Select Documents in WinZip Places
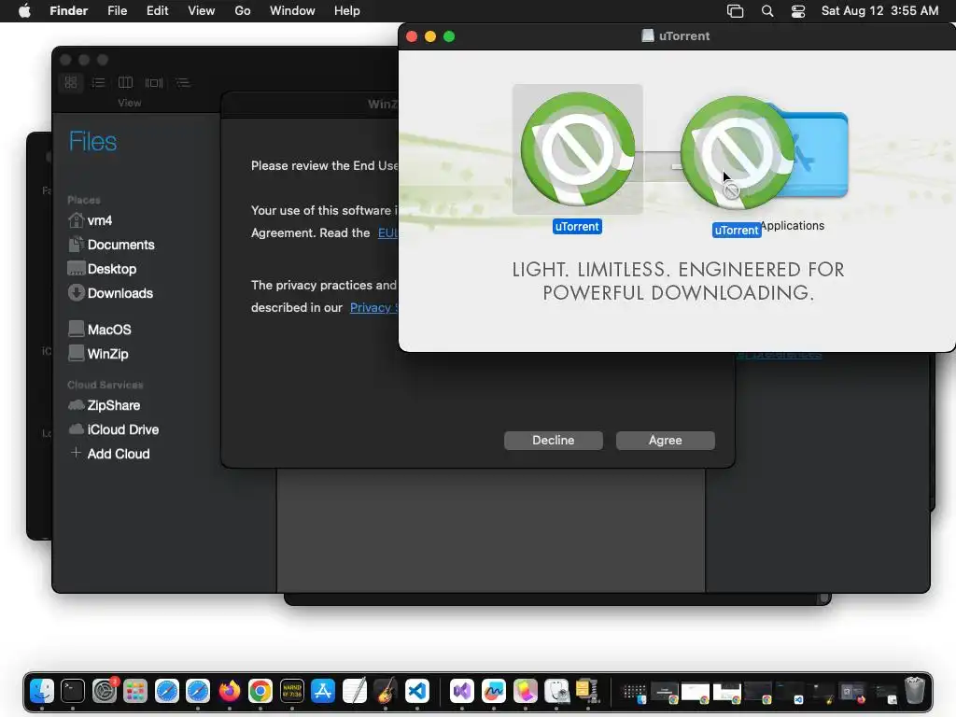Image resolution: width=956 pixels, height=717 pixels. point(111,245)
